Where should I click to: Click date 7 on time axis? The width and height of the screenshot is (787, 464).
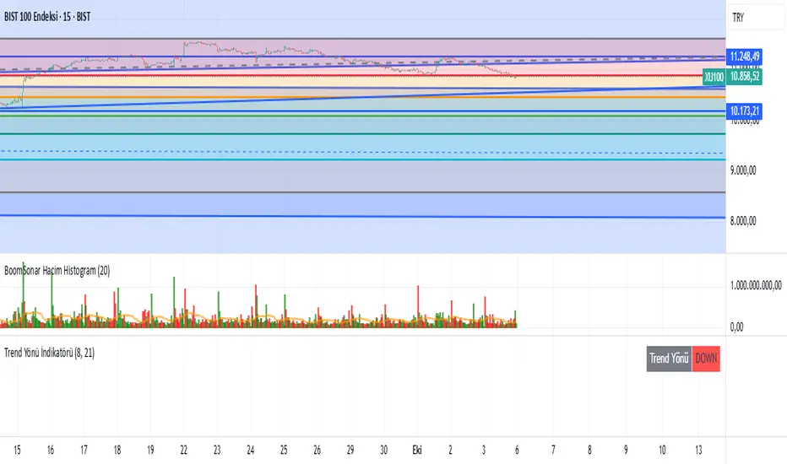click(553, 450)
